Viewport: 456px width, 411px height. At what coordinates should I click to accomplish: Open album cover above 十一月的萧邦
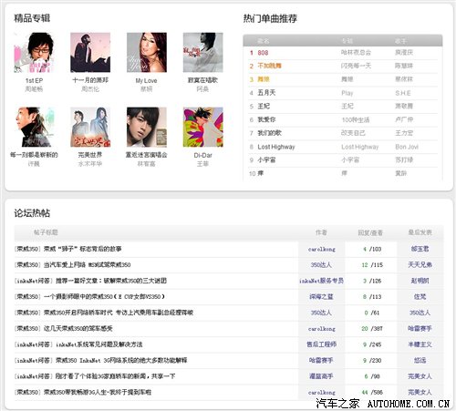click(x=90, y=53)
